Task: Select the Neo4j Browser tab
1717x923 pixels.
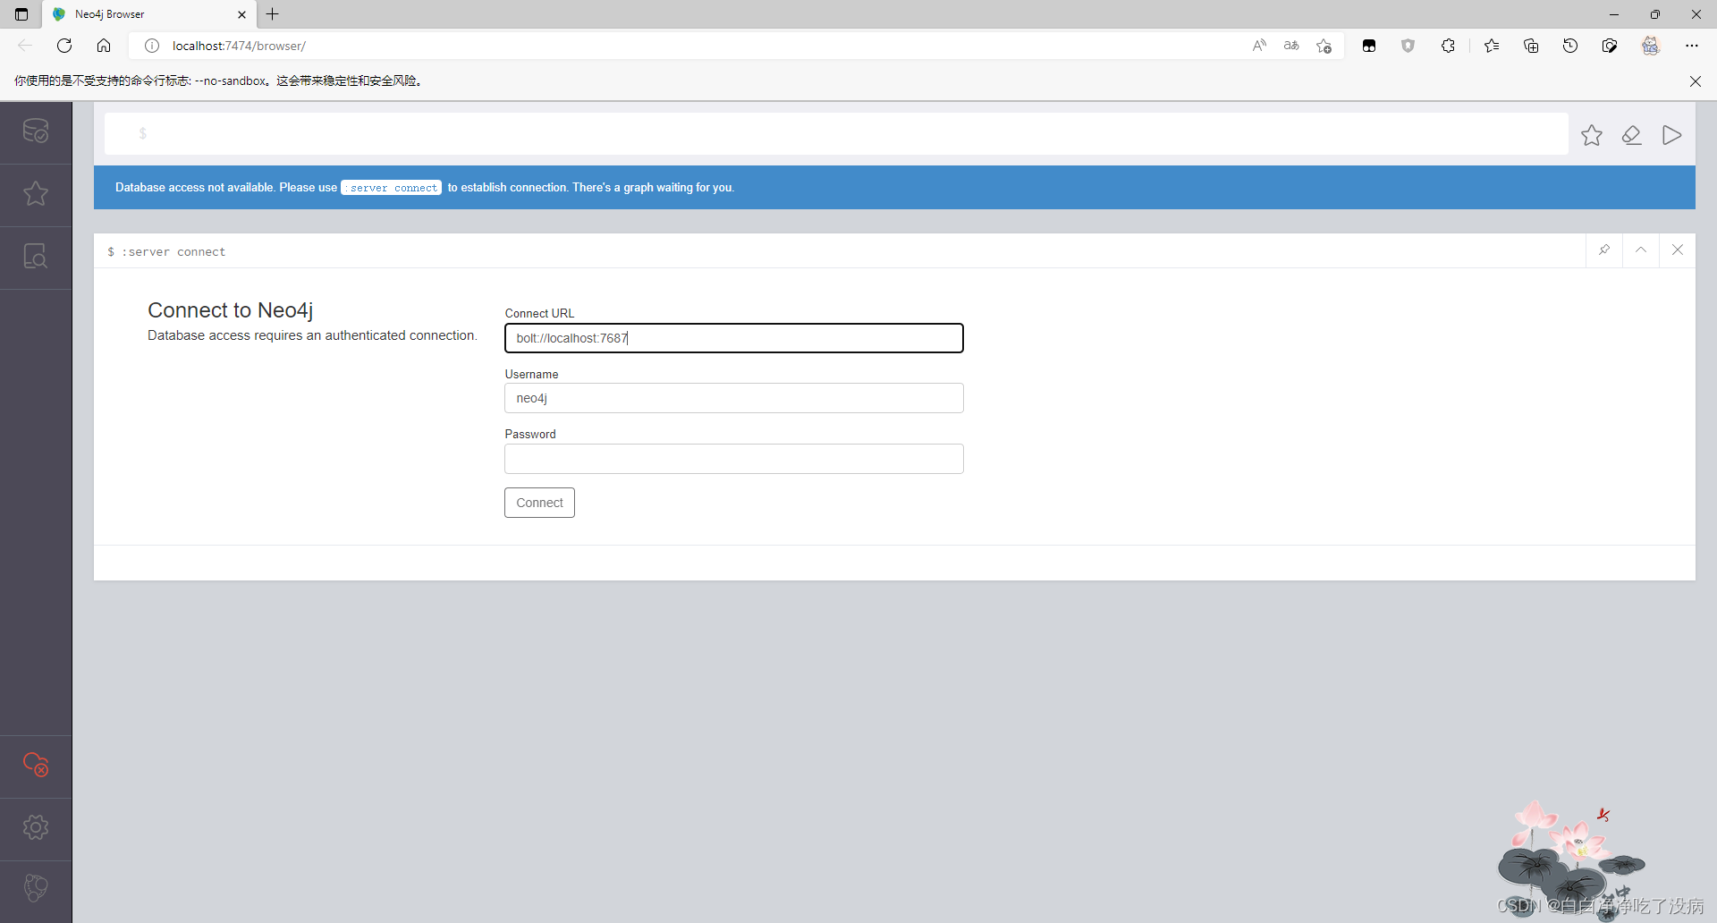Action: [149, 14]
